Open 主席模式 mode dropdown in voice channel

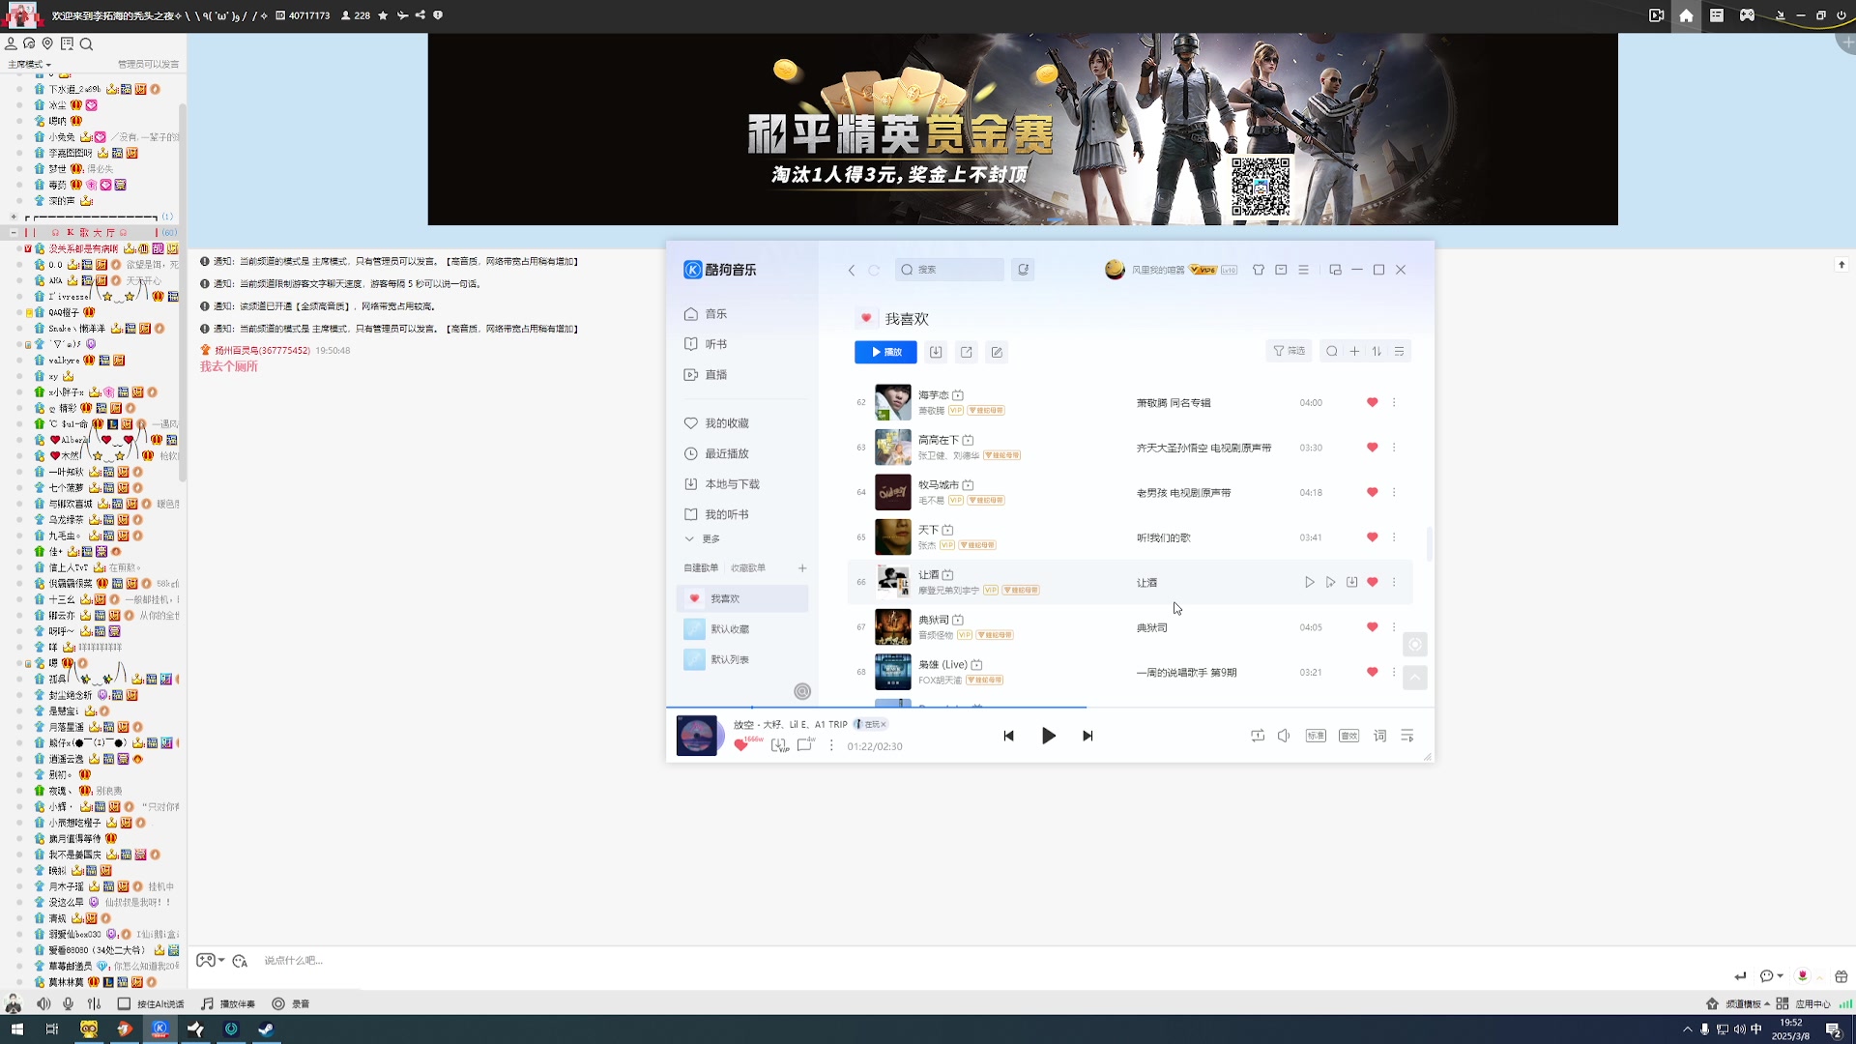click(30, 64)
